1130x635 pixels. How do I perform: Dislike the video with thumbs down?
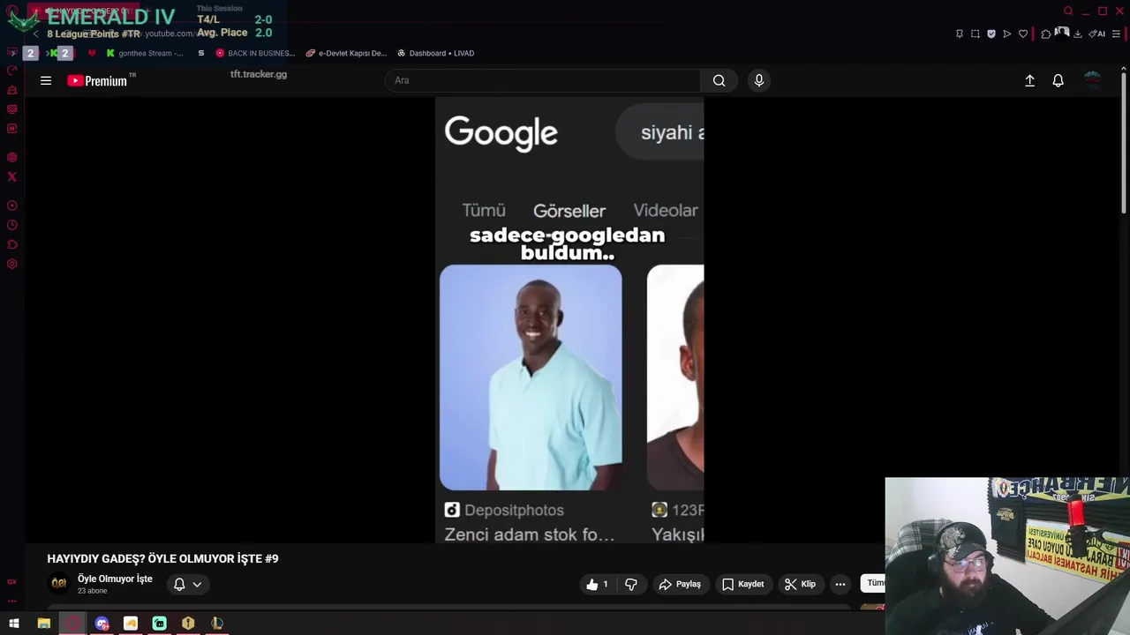click(631, 584)
